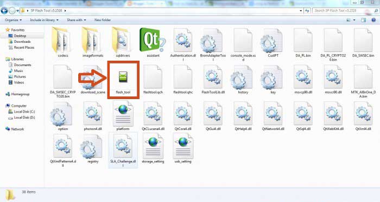This screenshot has height=202, width=380.
Task: Select the QtSql4.dll file
Action: 303,116
